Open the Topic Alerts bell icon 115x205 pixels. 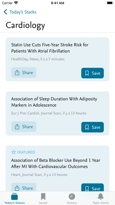tap(101, 196)
